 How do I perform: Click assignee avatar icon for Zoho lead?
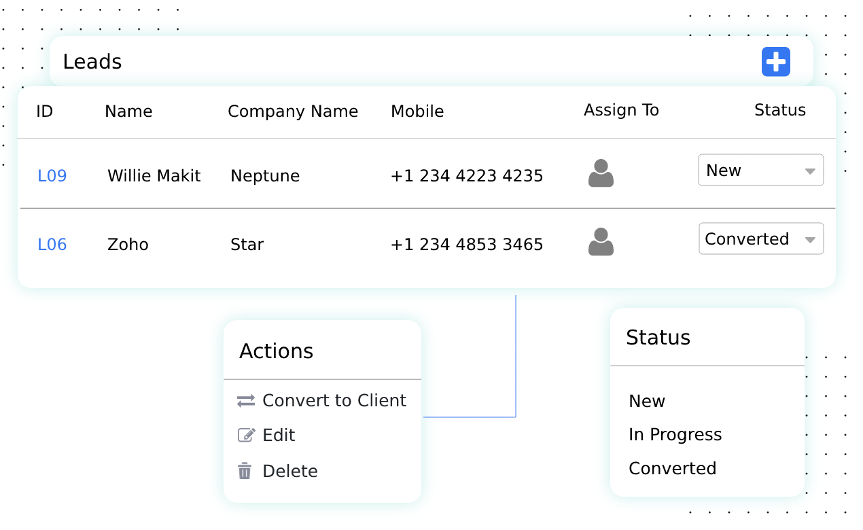pos(601,242)
